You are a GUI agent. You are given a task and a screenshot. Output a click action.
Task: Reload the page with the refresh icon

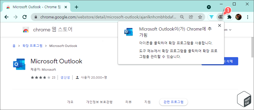(25, 17)
